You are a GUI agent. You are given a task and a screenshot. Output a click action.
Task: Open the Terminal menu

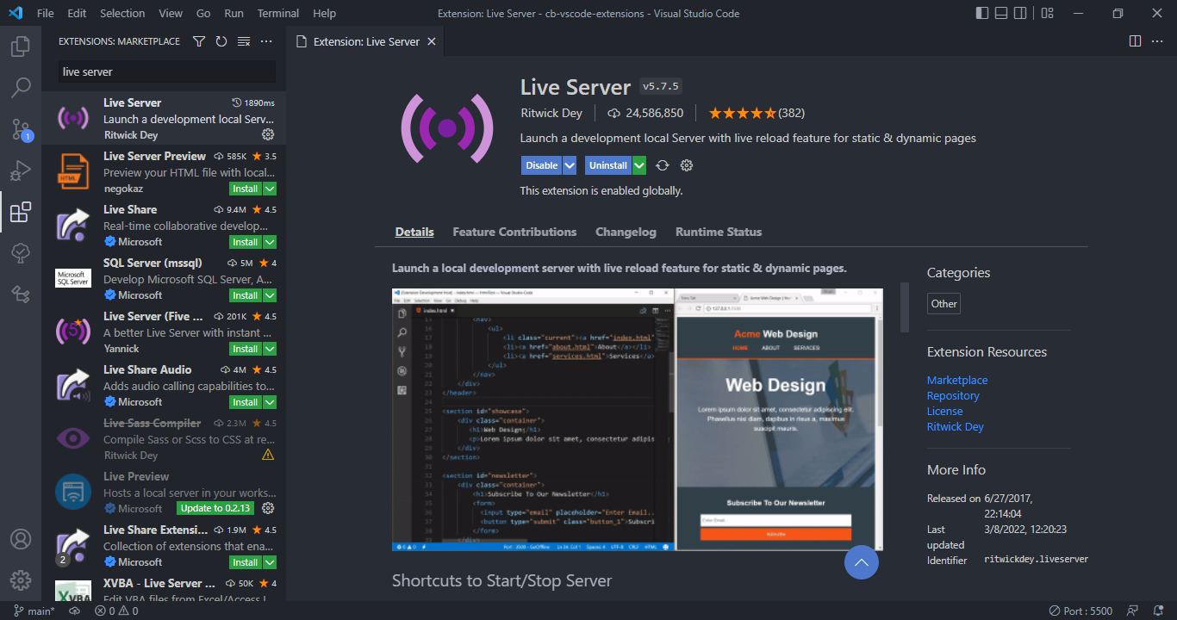pyautogui.click(x=278, y=14)
